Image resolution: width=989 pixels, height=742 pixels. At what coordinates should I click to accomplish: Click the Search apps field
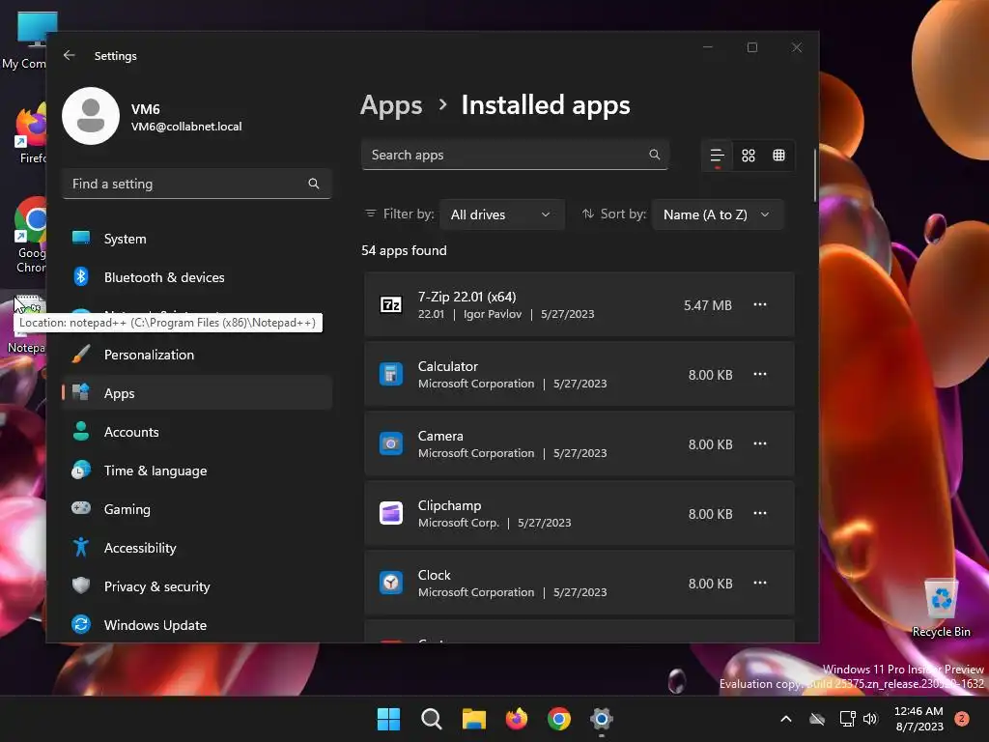click(515, 155)
